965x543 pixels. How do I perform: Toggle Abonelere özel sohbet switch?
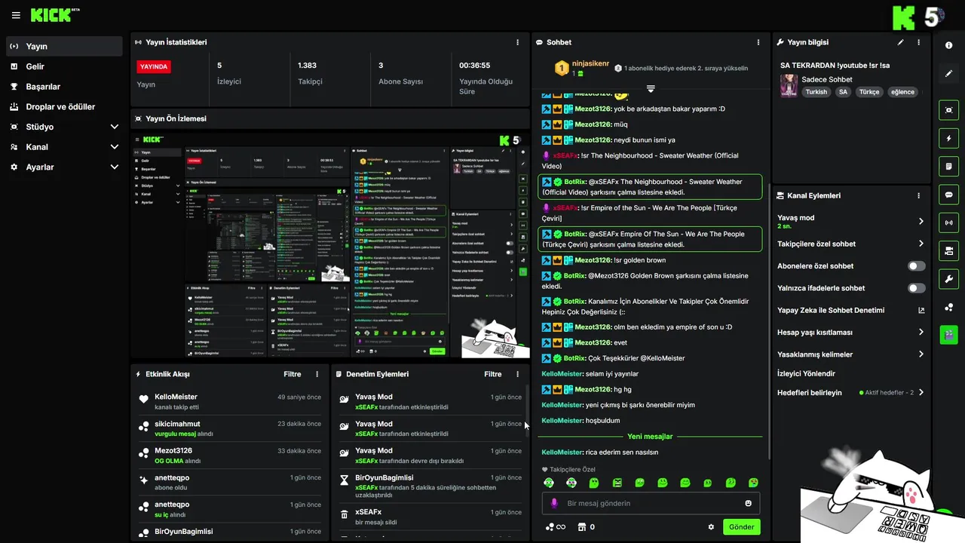tap(917, 266)
